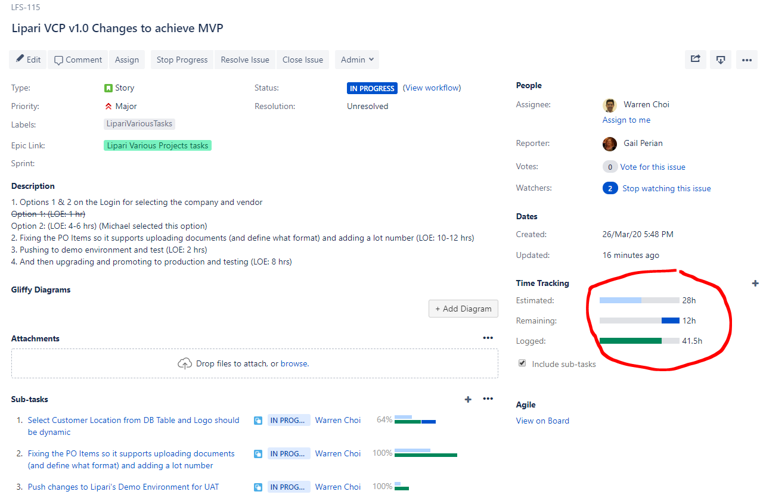Click Stop watching this issue
The height and width of the screenshot is (504, 763).
point(666,188)
